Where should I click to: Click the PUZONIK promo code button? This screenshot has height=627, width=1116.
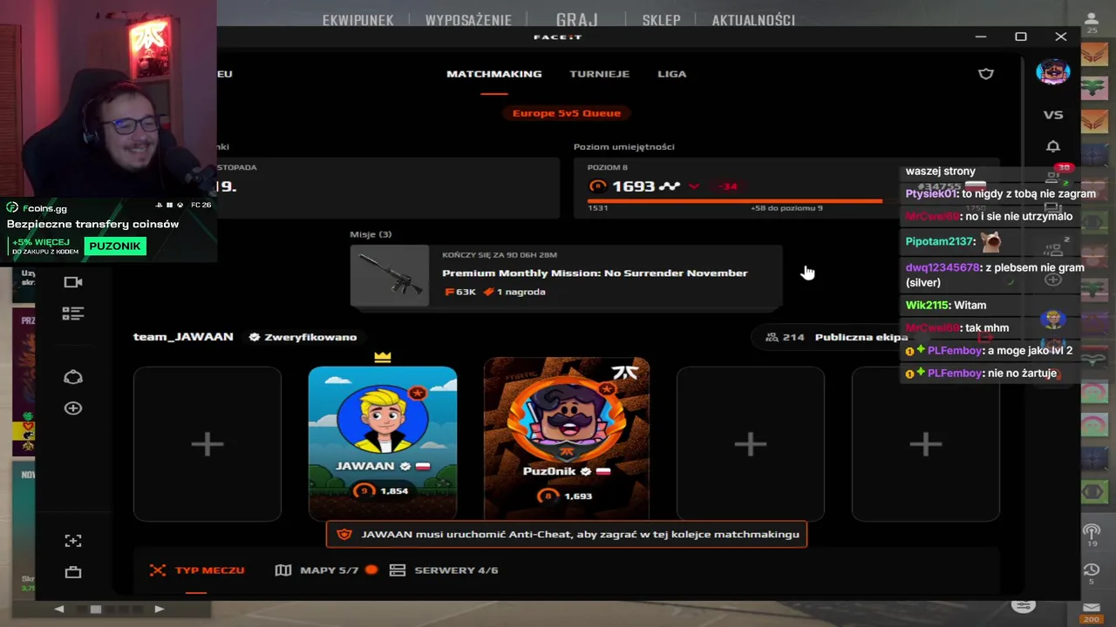coord(114,246)
